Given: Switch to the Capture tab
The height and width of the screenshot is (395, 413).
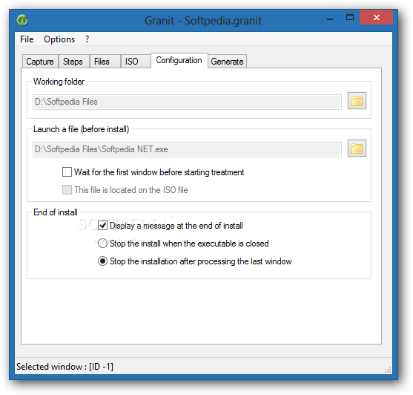Looking at the screenshot, I should tap(40, 62).
